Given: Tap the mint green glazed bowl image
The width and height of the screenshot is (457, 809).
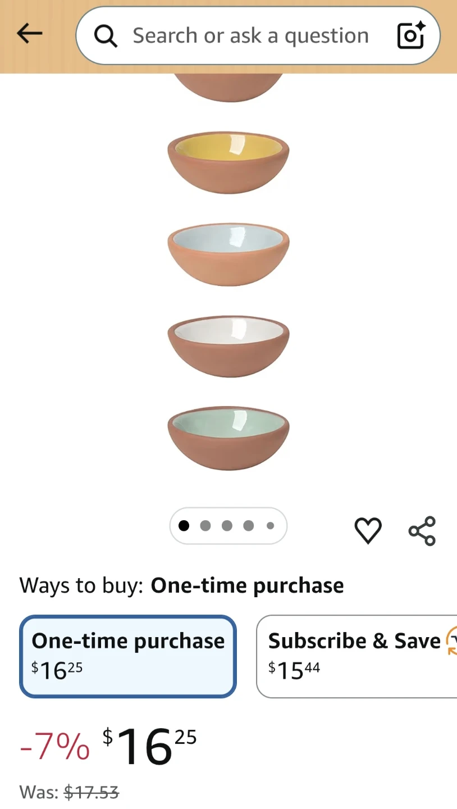Looking at the screenshot, I should tap(228, 438).
